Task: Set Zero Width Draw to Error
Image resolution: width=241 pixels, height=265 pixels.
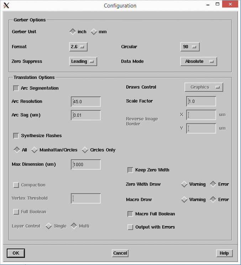Action: click(x=213, y=184)
